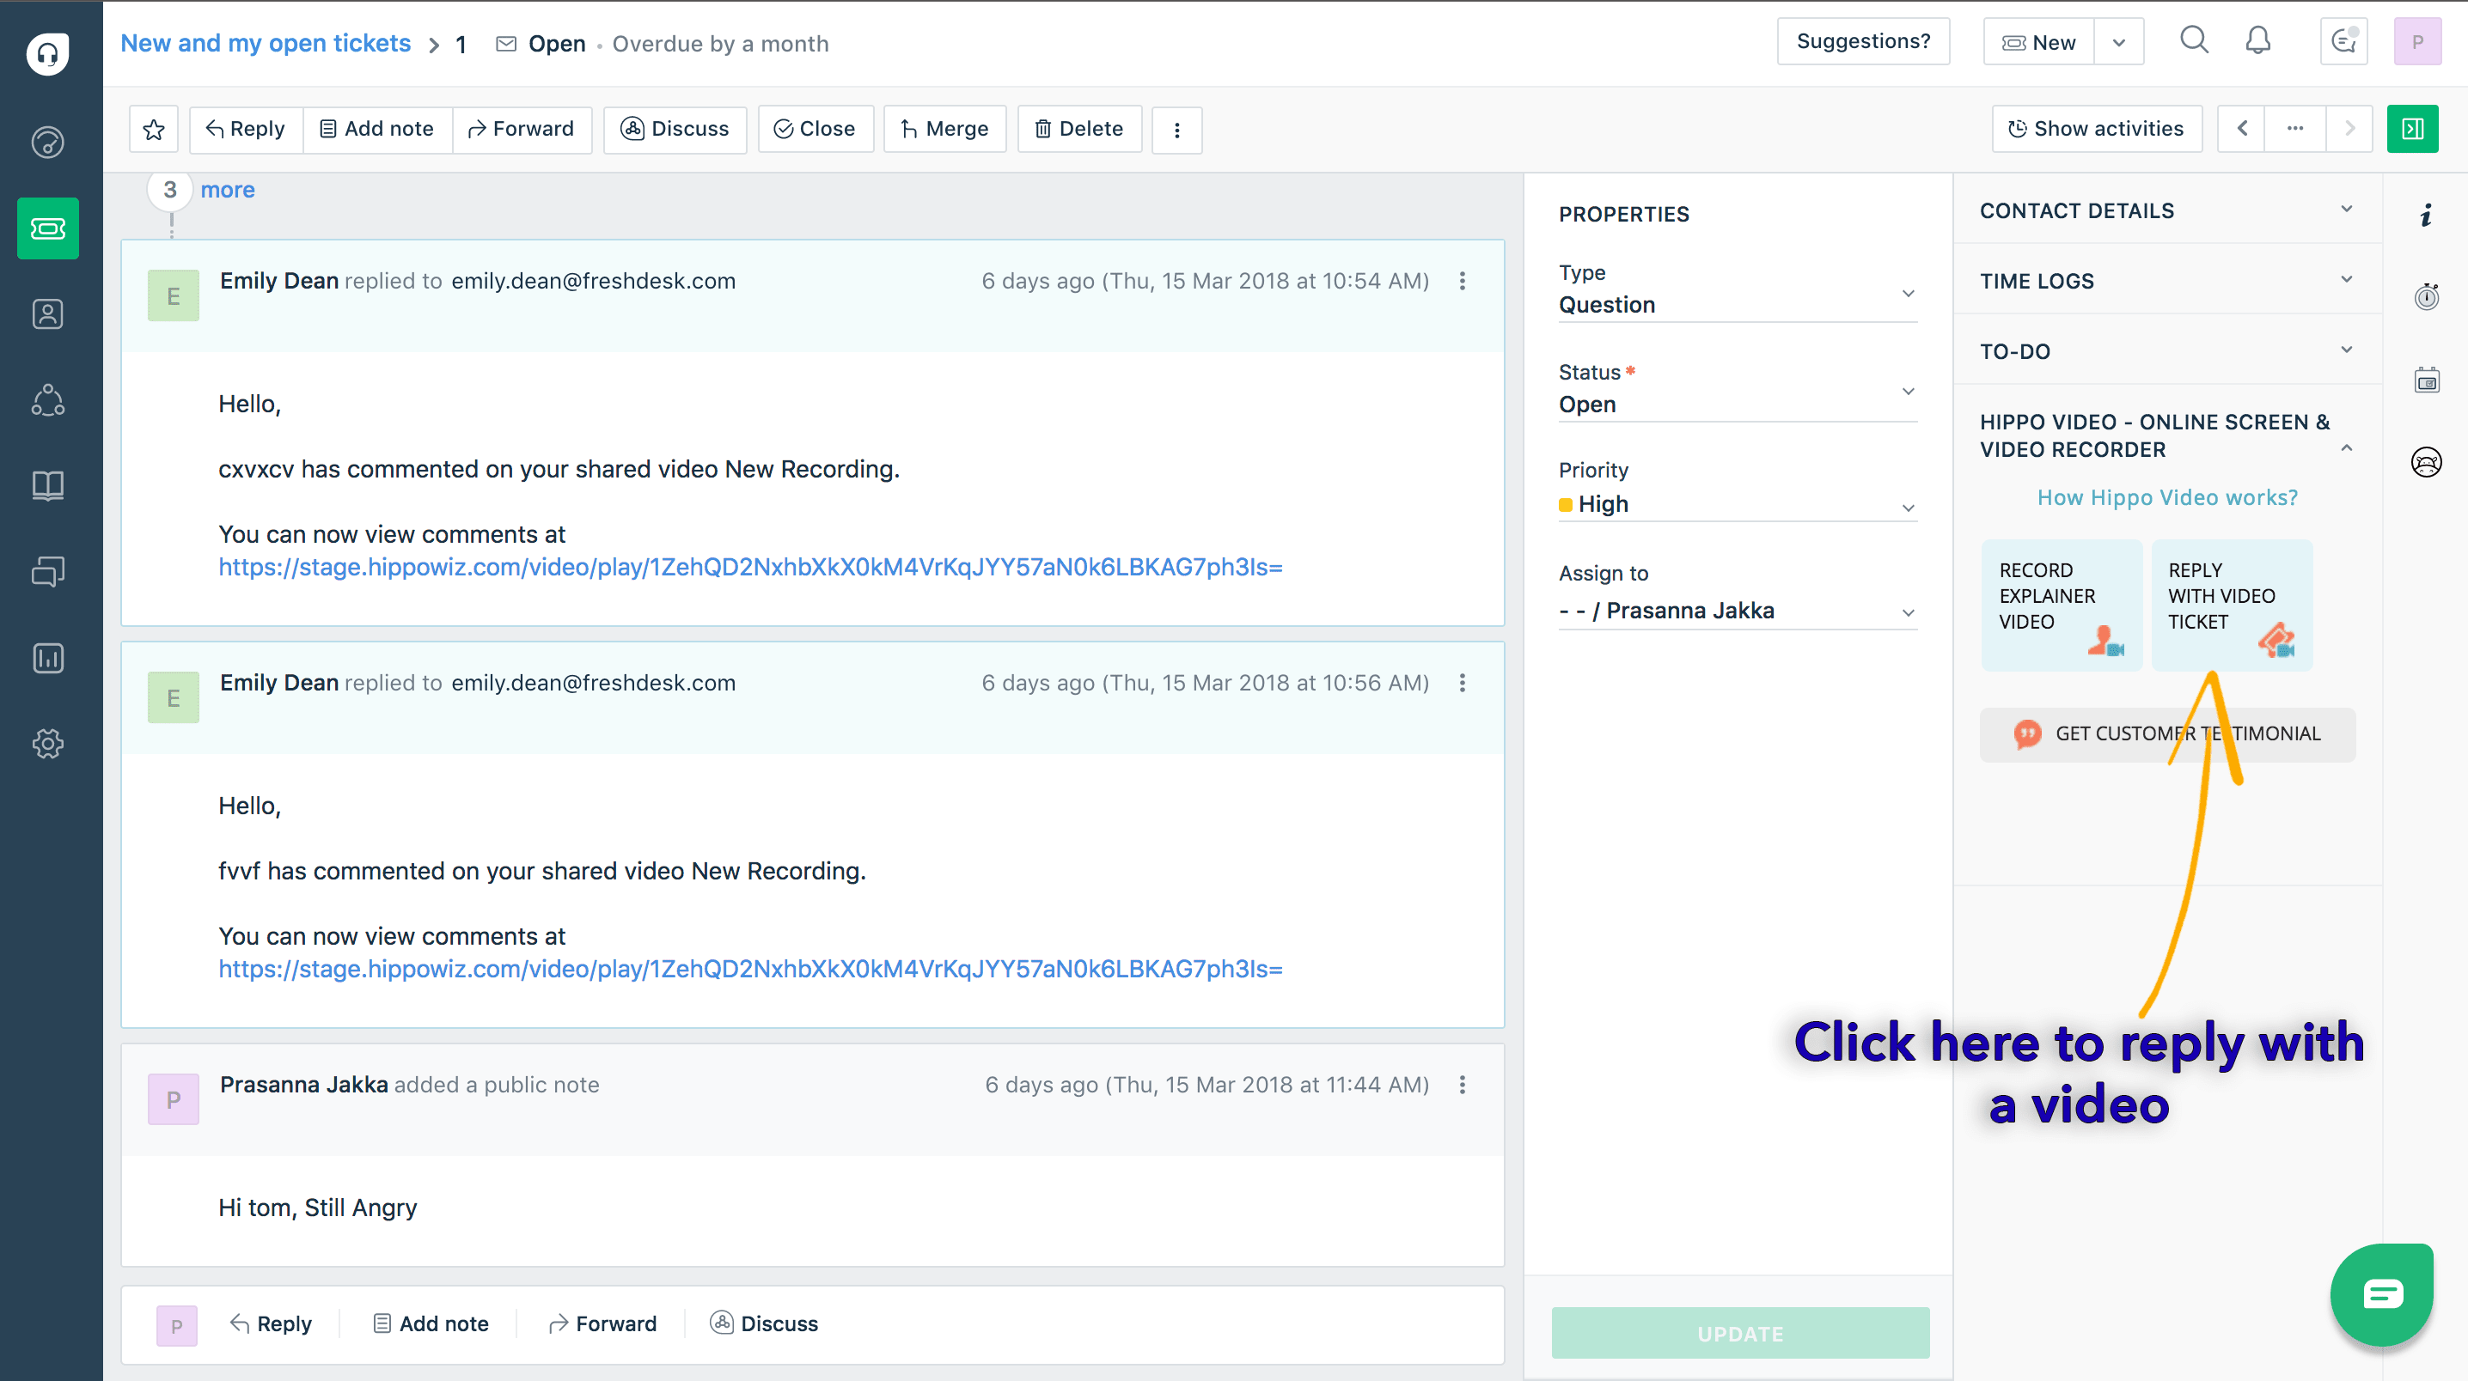The width and height of the screenshot is (2468, 1381).
Task: Open Reports icon in sidebar
Action: coord(48,658)
